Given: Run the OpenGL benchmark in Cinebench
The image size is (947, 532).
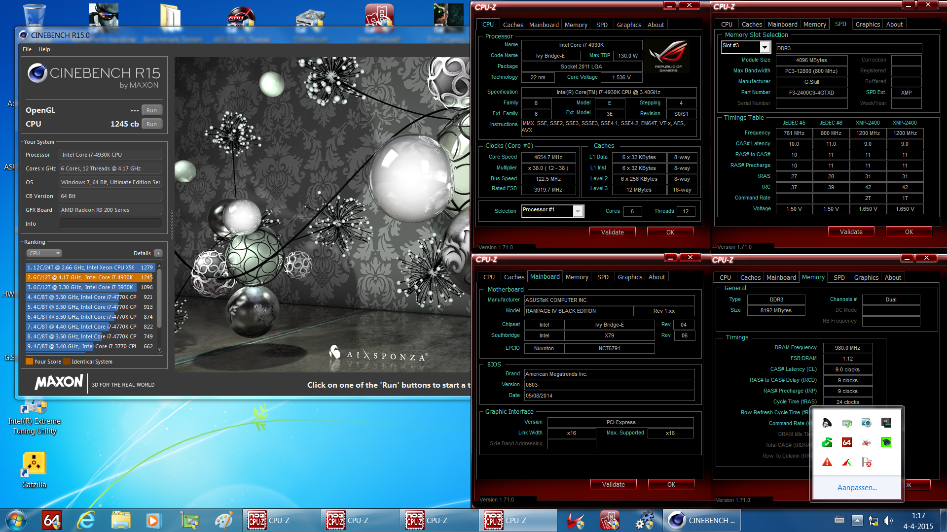Looking at the screenshot, I should click(151, 110).
